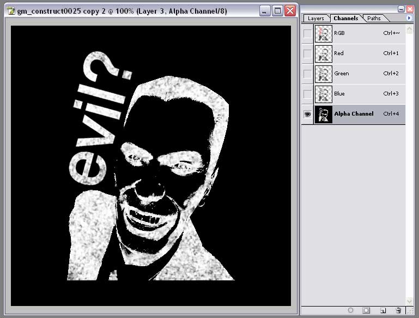This screenshot has width=419, height=318.
Task: Create a new channel
Action: point(383,310)
